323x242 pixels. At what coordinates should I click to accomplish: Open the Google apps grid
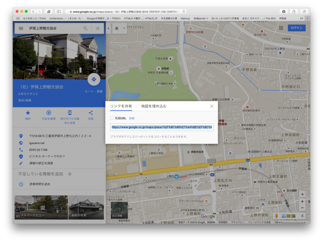point(281,28)
